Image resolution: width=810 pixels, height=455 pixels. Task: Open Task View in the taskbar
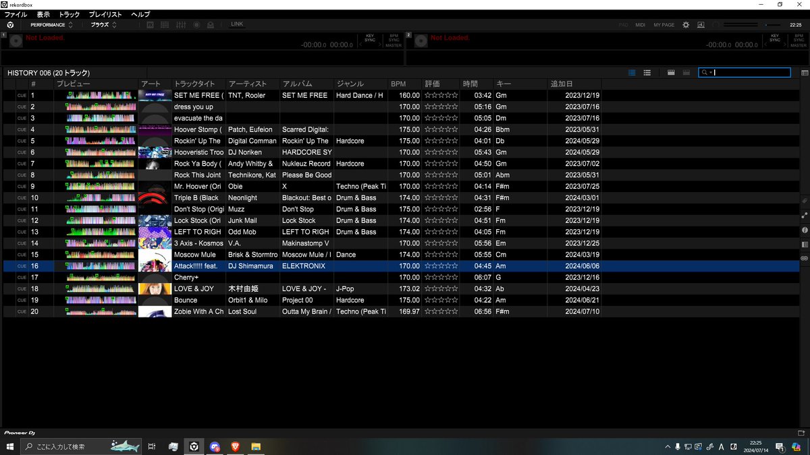(152, 446)
